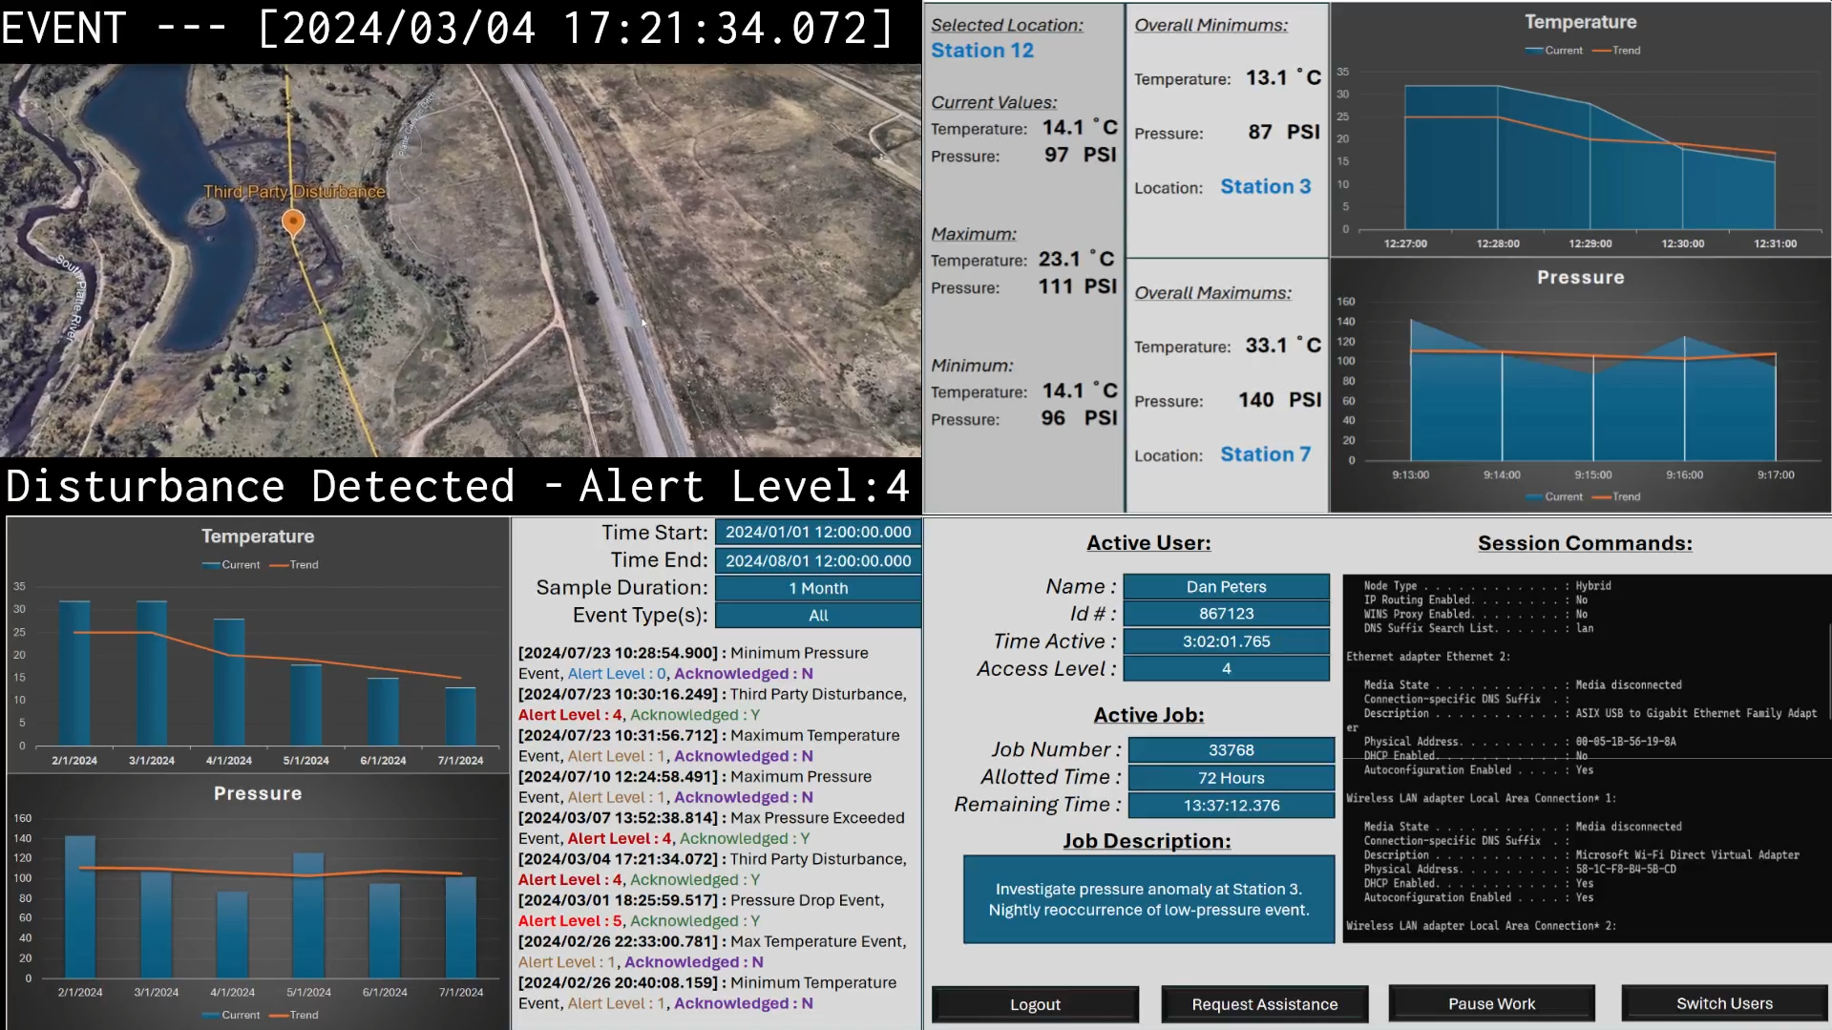
Task: Click the Dan Peters name field
Action: pos(1226,586)
